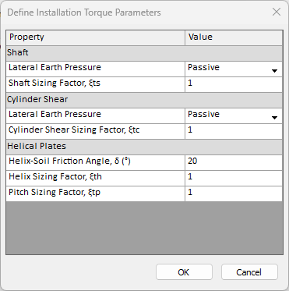Edit the Helix Sizing Factor value
Image resolution: width=289 pixels, height=291 pixels.
234,178
